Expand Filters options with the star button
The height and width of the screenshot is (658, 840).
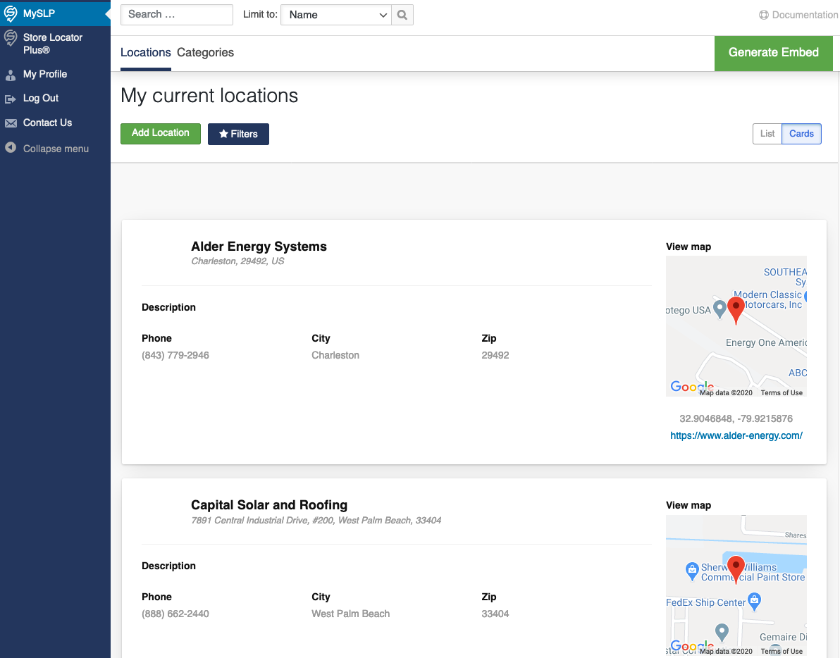coord(224,134)
